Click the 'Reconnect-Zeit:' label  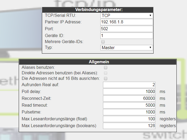tap(37, 98)
